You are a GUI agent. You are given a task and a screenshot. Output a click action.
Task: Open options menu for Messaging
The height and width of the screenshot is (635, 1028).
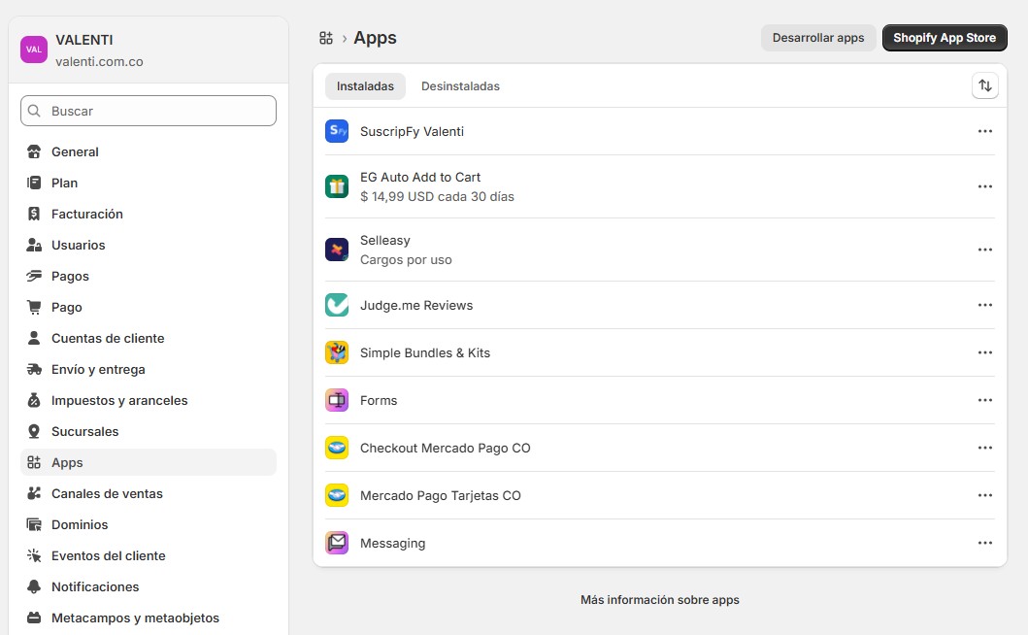[984, 543]
